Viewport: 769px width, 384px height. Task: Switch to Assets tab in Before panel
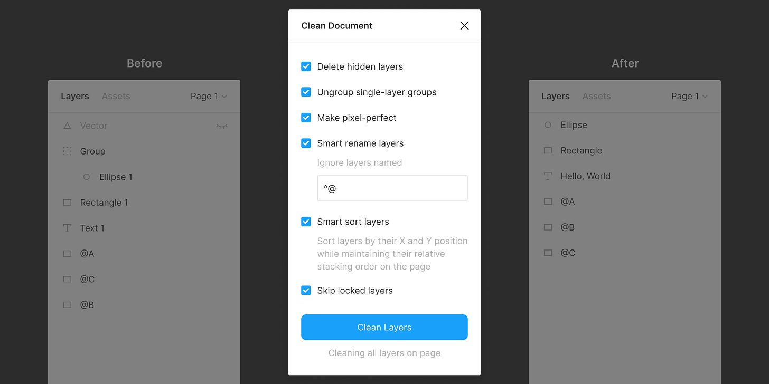(116, 96)
